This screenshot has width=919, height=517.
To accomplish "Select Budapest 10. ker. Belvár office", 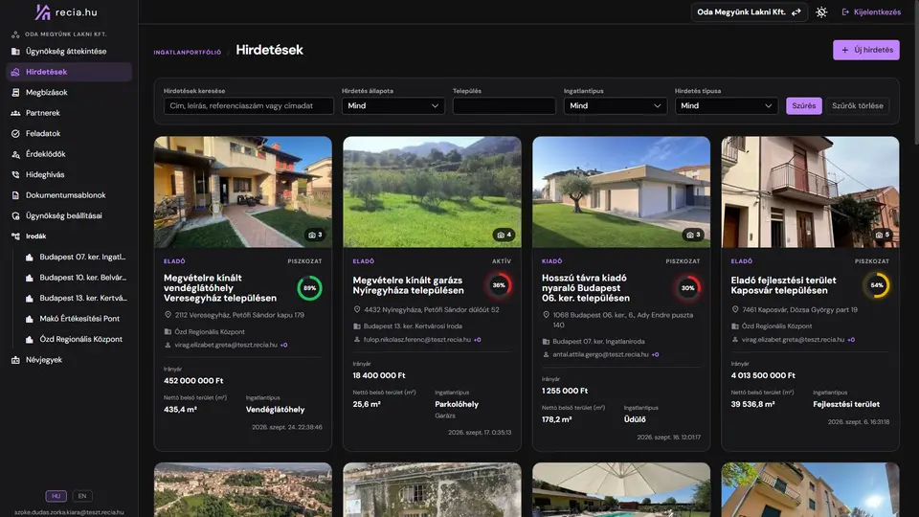I will (x=76, y=278).
